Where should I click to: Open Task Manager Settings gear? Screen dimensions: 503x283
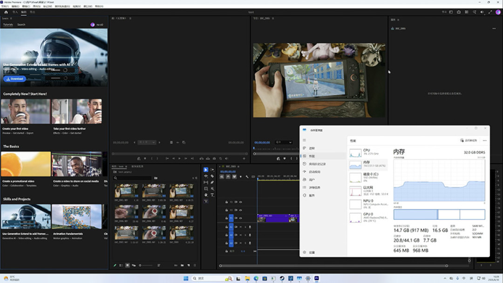[305, 253]
